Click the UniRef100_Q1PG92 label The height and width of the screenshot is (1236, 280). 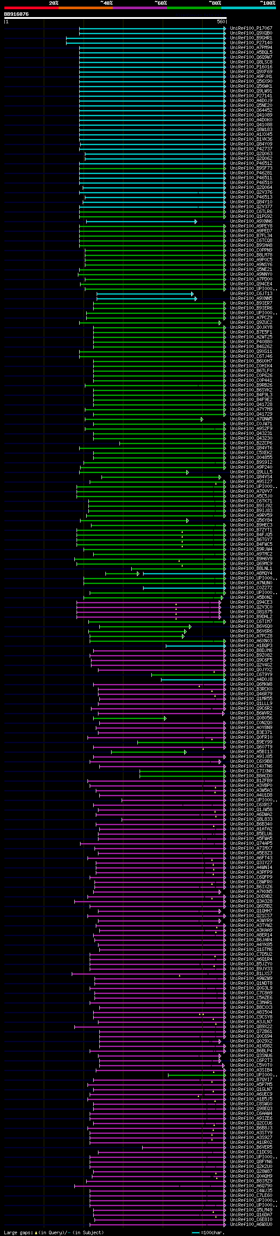[251, 217]
